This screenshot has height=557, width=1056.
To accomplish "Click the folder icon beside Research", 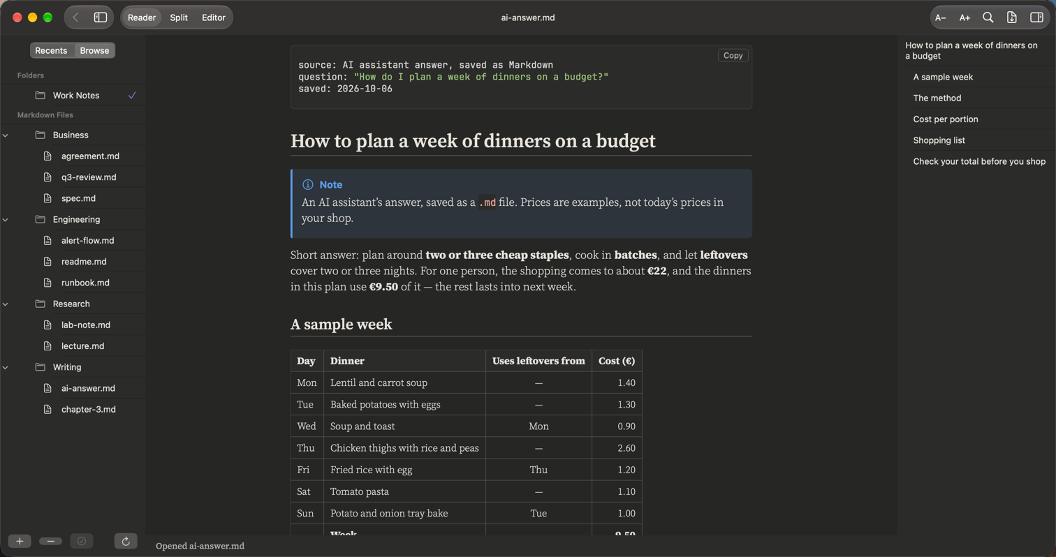I will (40, 304).
